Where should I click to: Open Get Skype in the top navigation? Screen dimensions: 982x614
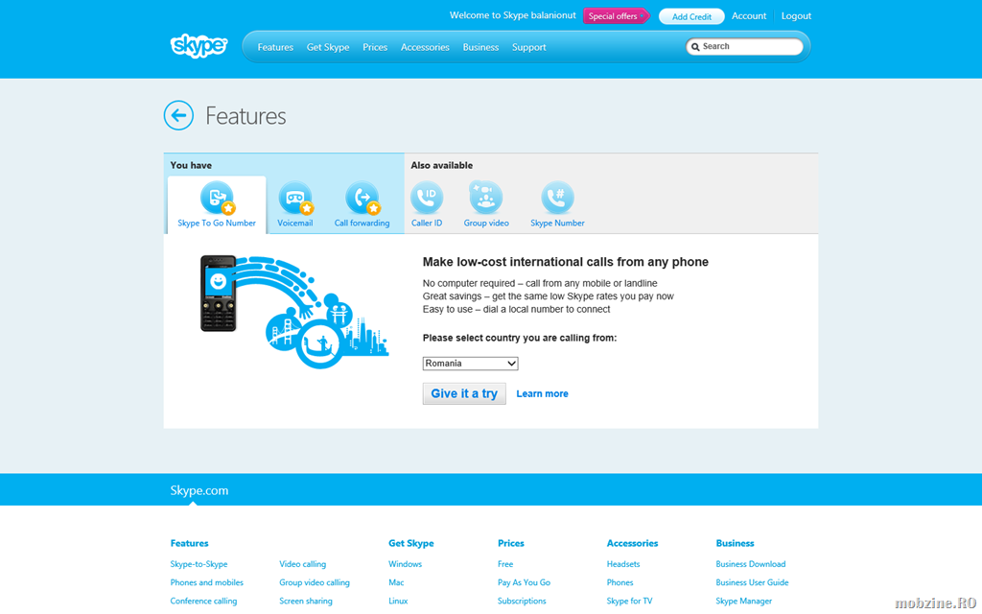pos(328,48)
